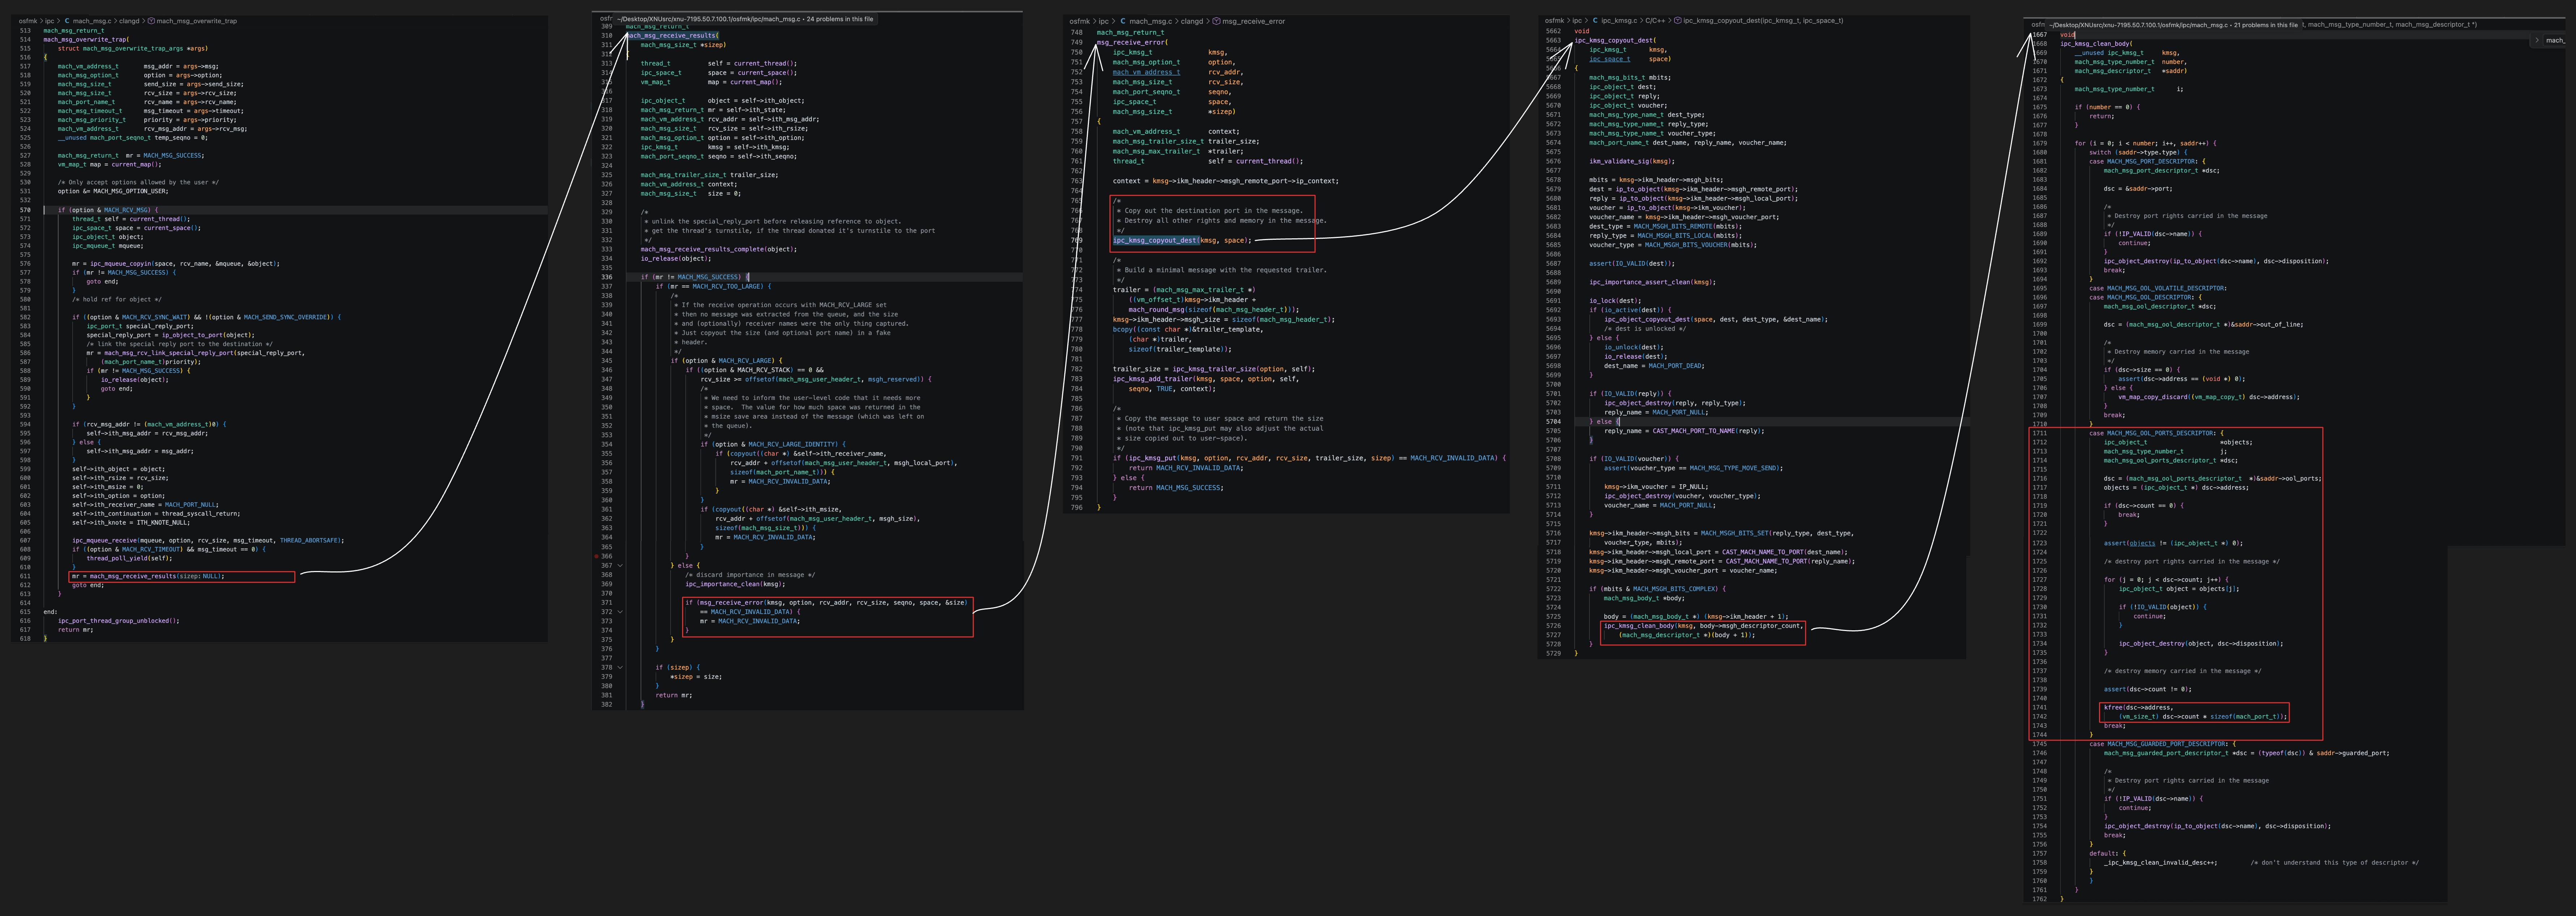Image resolution: width=2576 pixels, height=916 pixels.
Task: Click "io_lock(dest);" on line 5691
Action: [x=1615, y=300]
